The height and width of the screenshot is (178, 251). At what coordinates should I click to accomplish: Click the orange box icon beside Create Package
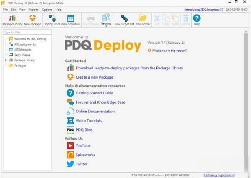coord(70,77)
